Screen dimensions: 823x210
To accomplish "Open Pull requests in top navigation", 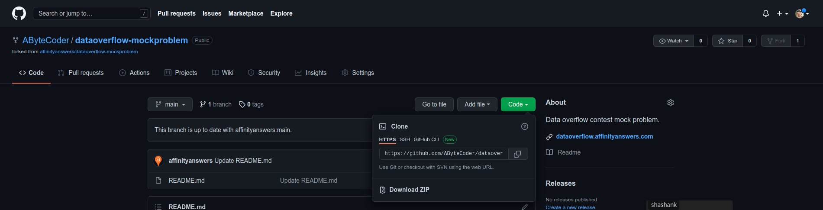I will [177, 13].
